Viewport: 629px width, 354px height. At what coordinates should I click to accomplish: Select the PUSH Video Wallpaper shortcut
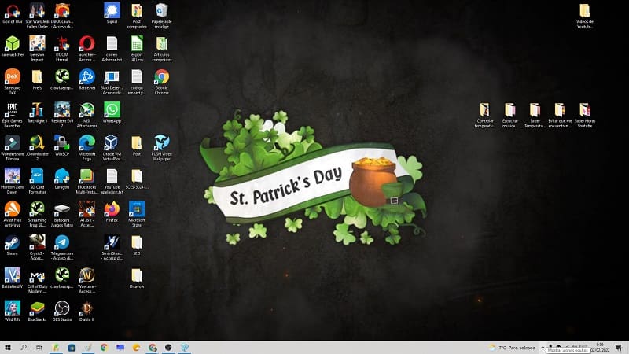162,148
